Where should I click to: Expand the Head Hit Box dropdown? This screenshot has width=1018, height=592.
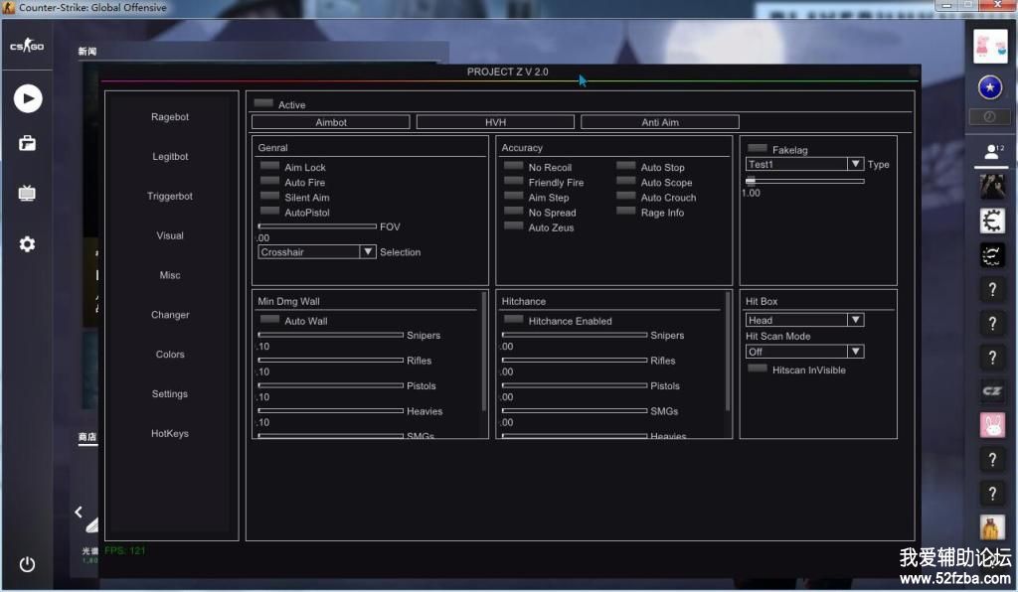pos(804,320)
